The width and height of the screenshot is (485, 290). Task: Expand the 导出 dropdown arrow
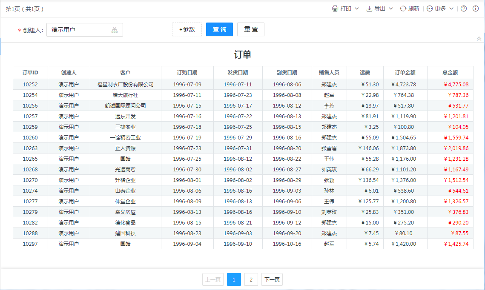[391, 9]
